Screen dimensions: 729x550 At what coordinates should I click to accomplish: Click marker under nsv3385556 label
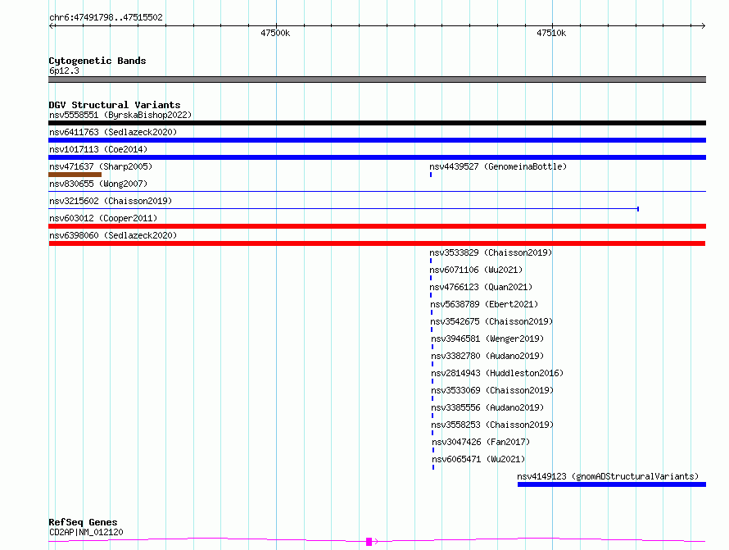click(x=432, y=416)
